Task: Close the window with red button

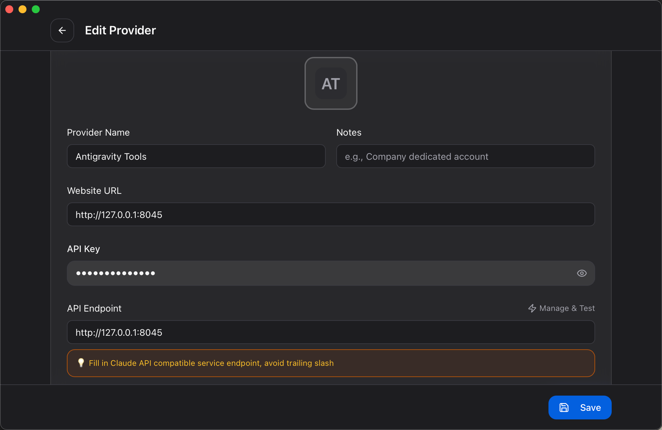Action: click(x=9, y=9)
